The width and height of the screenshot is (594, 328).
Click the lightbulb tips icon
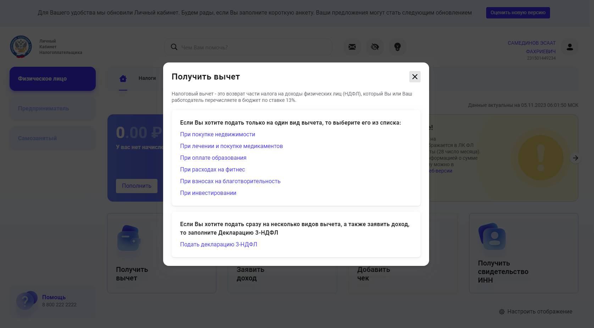398,47
